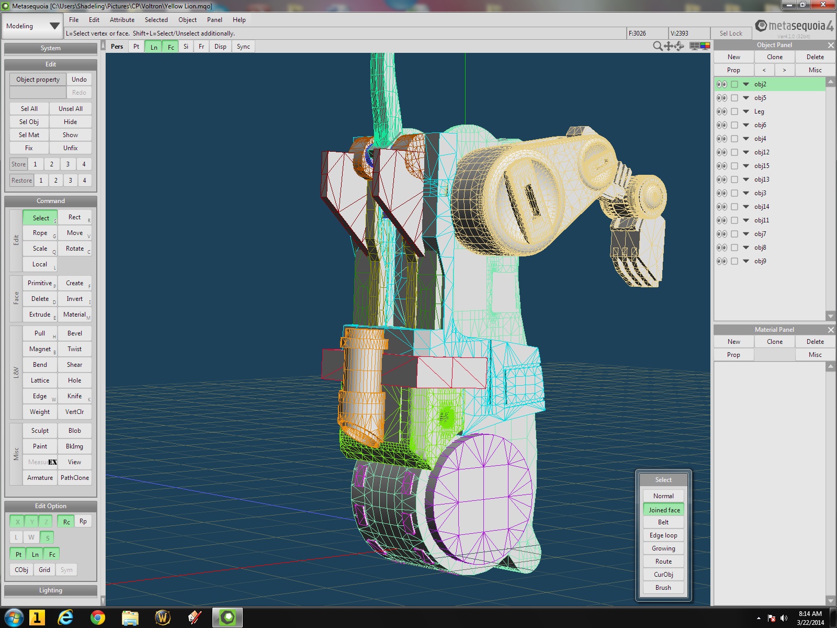This screenshot has width=837, height=628.
Task: Click Object Panel scrollbar down arrow
Action: (830, 316)
